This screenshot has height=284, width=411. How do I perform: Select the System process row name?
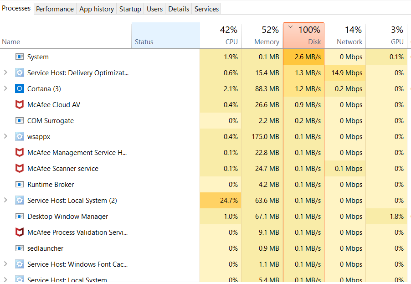click(38, 57)
